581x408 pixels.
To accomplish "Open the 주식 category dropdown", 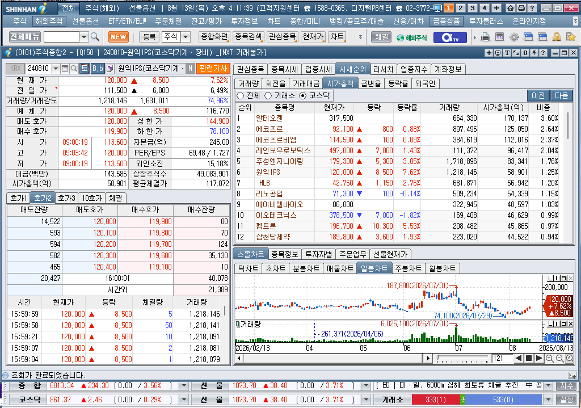I will [x=186, y=37].
